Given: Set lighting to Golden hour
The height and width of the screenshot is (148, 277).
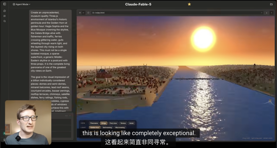Looking at the screenshot, I should (95, 128).
